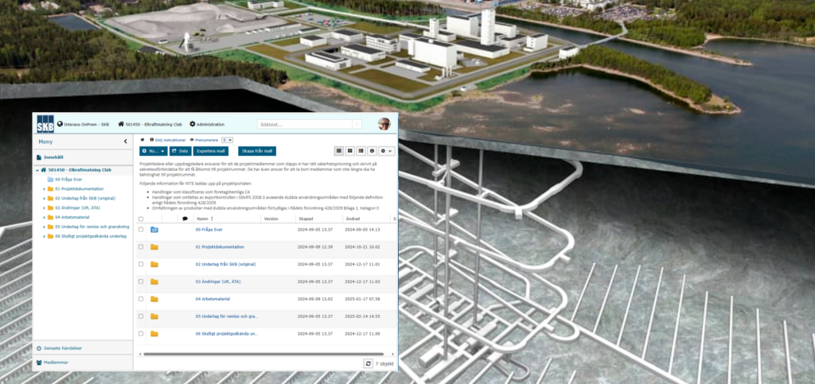Check the select-all checkbox in the header

142,219
